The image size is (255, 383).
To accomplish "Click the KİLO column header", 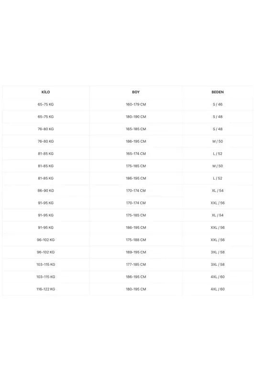I will (45, 92).
